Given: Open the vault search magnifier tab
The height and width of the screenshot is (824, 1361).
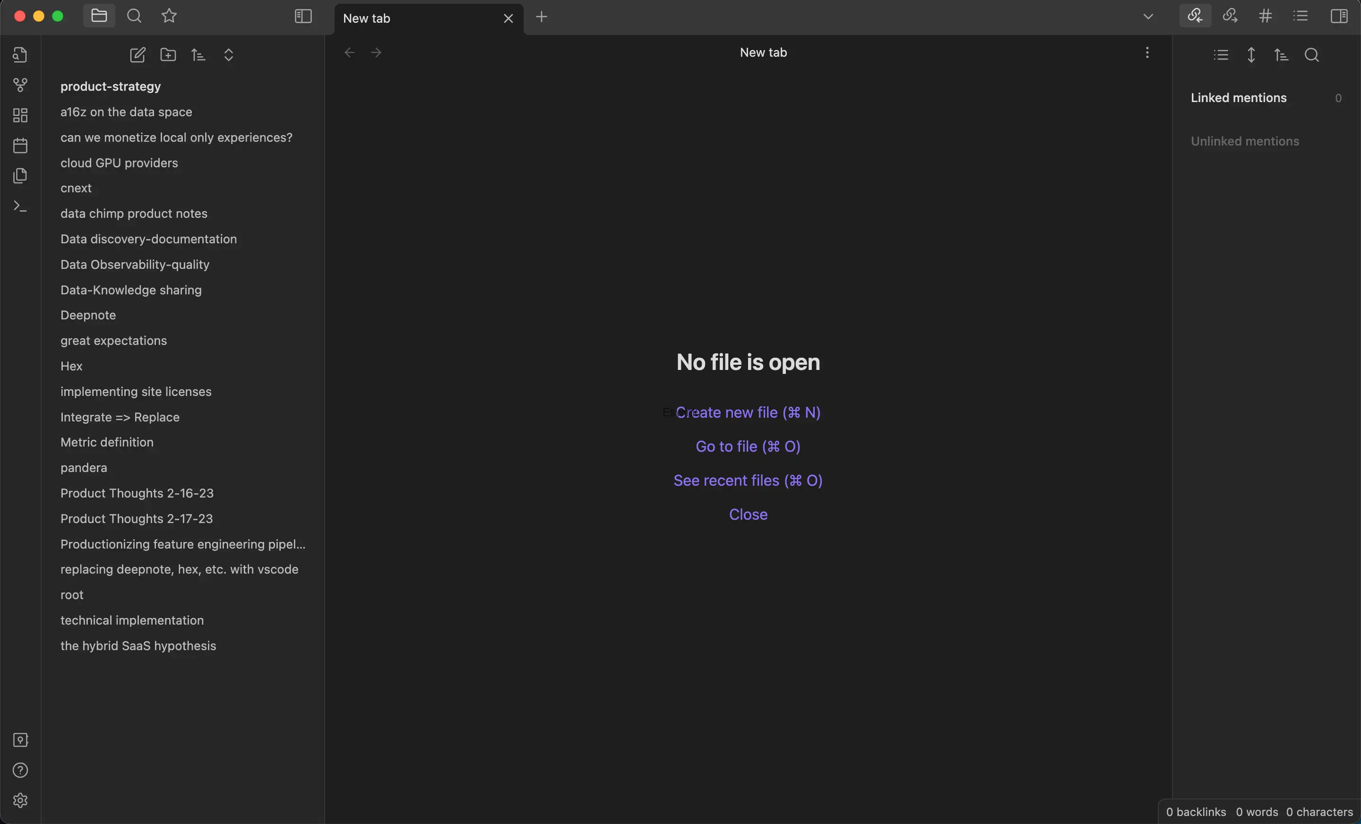Looking at the screenshot, I should tap(134, 16).
